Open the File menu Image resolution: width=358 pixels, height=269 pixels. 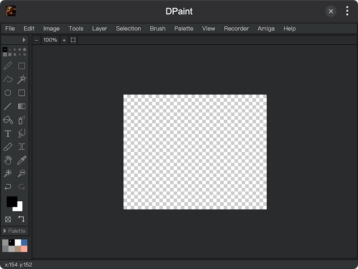[10, 29]
